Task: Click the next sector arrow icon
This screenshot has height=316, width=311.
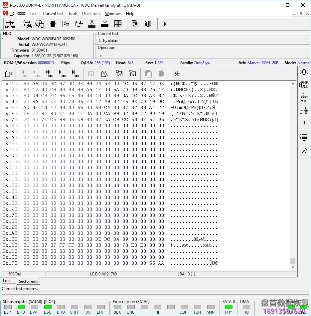Action: click(x=62, y=74)
